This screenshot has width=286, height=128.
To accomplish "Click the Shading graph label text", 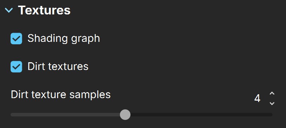I will tap(64, 39).
